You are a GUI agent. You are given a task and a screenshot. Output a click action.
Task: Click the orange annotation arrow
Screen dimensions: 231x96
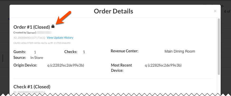(x=63, y=18)
